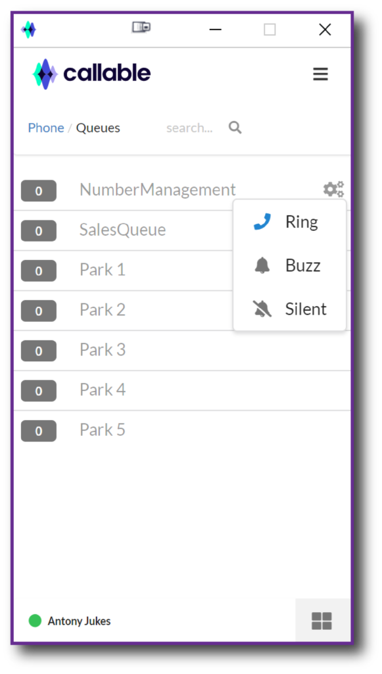Click the Antony Jukes user name
Image resolution: width=382 pixels, height=674 pixels.
[79, 621]
